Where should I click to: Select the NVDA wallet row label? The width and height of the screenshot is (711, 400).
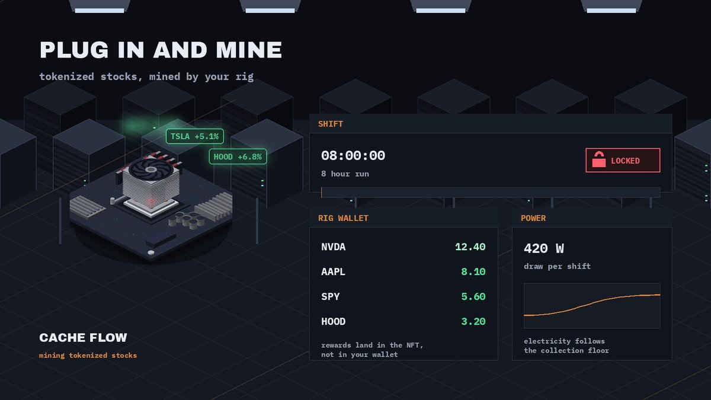tap(333, 247)
